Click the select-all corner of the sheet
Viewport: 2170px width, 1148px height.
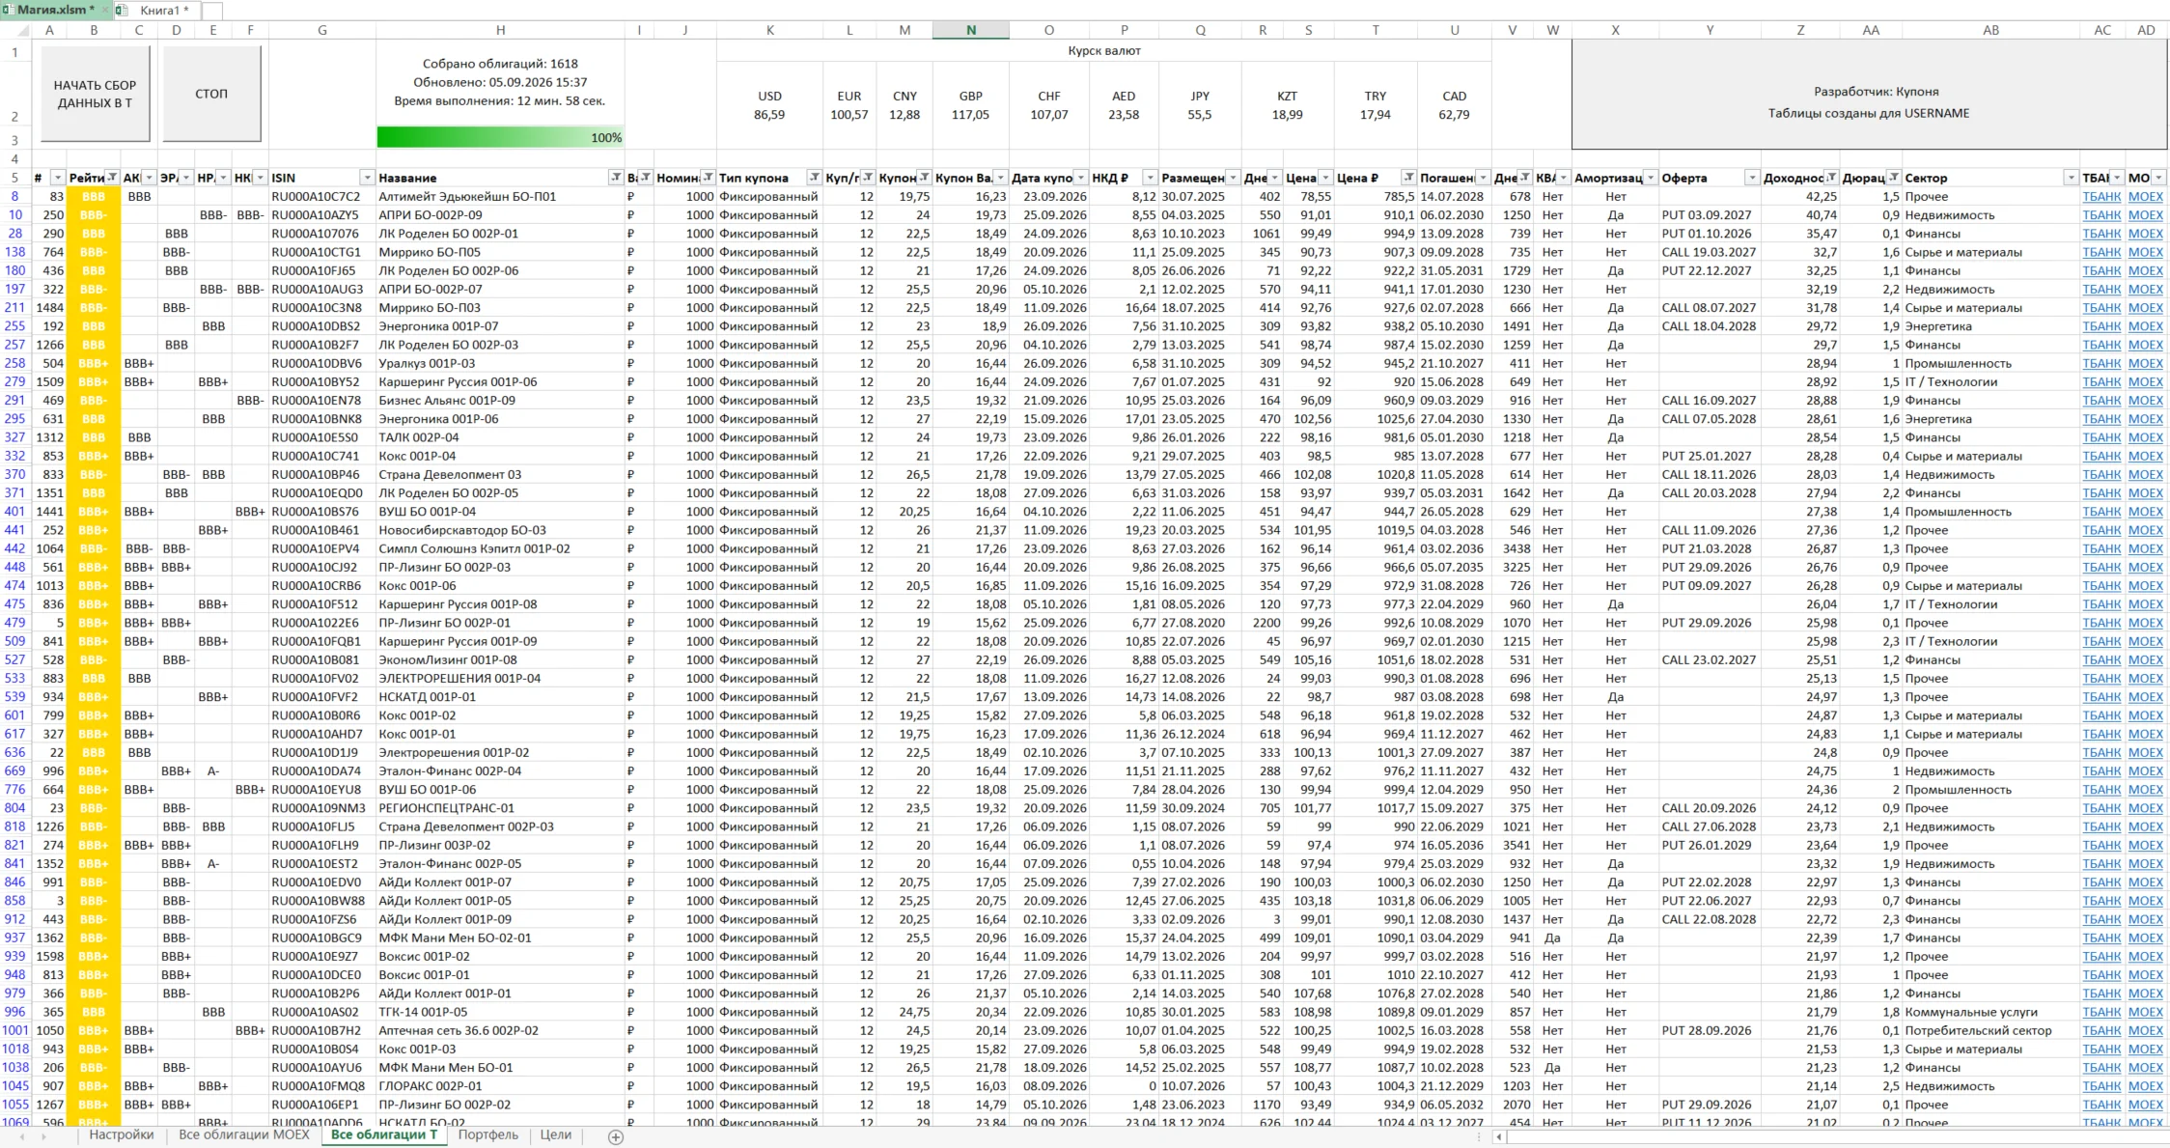point(15,30)
